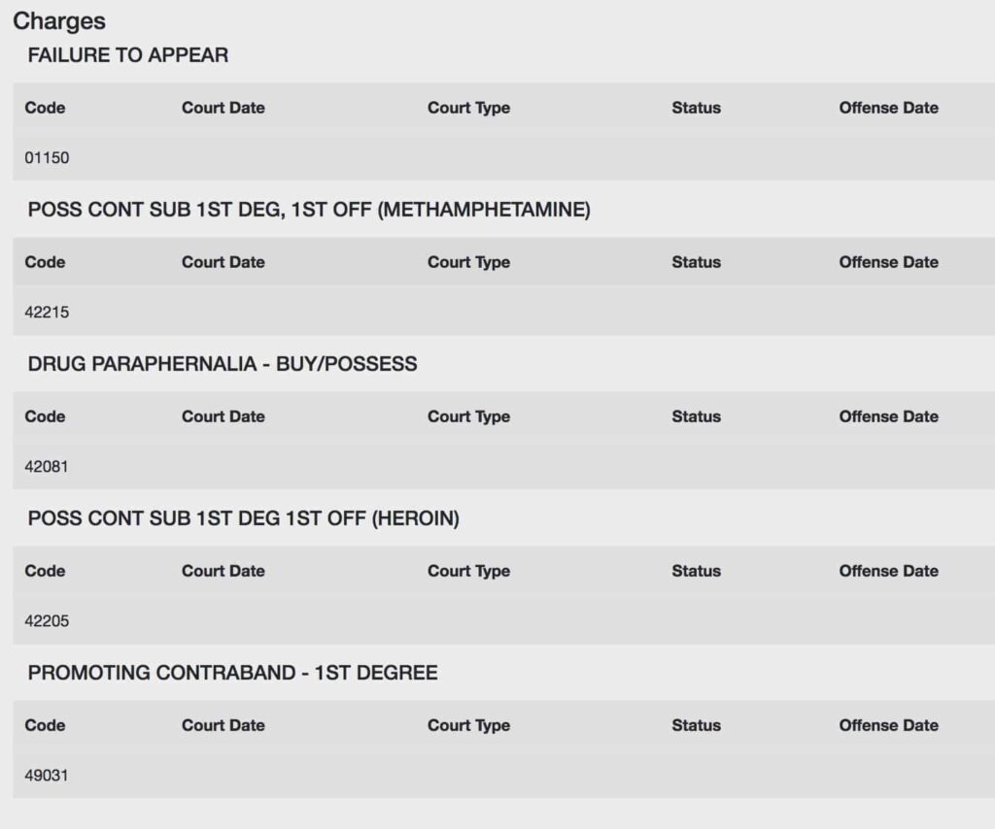The image size is (995, 829).
Task: Click Court Date header in heroin charge table
Action: (x=223, y=571)
